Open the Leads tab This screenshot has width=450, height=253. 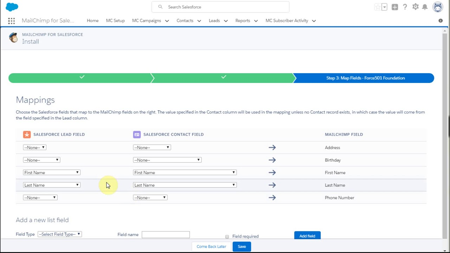(214, 21)
